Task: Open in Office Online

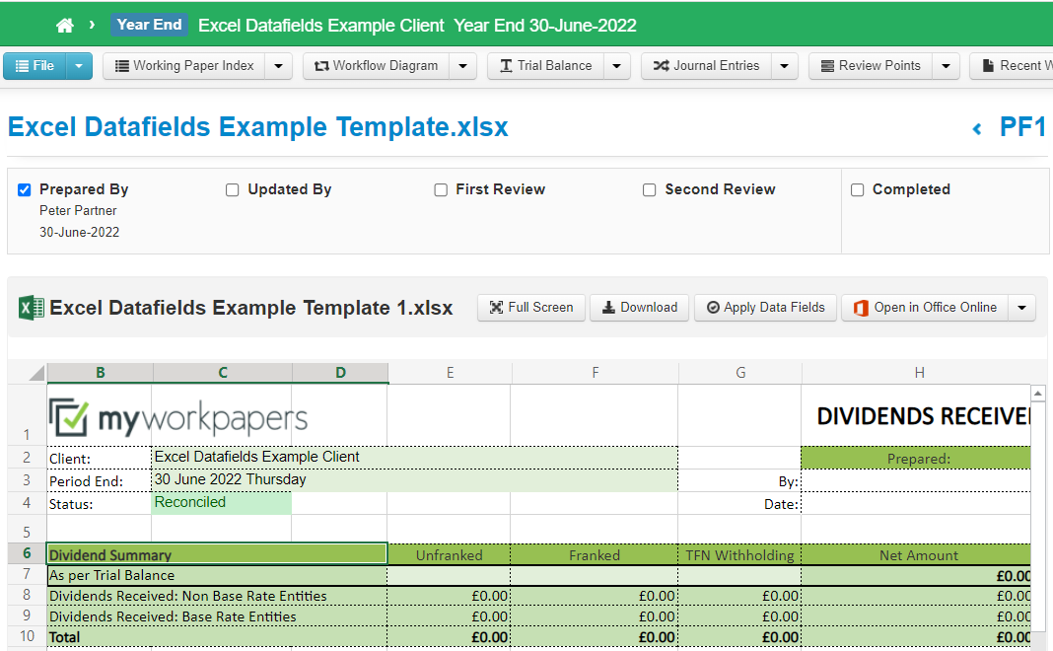Action: [x=926, y=308]
